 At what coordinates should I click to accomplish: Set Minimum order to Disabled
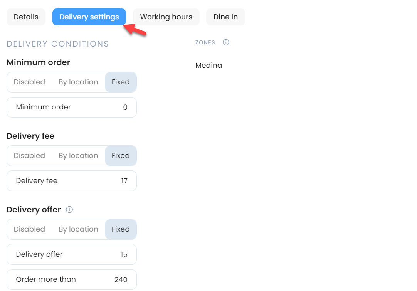pyautogui.click(x=29, y=82)
